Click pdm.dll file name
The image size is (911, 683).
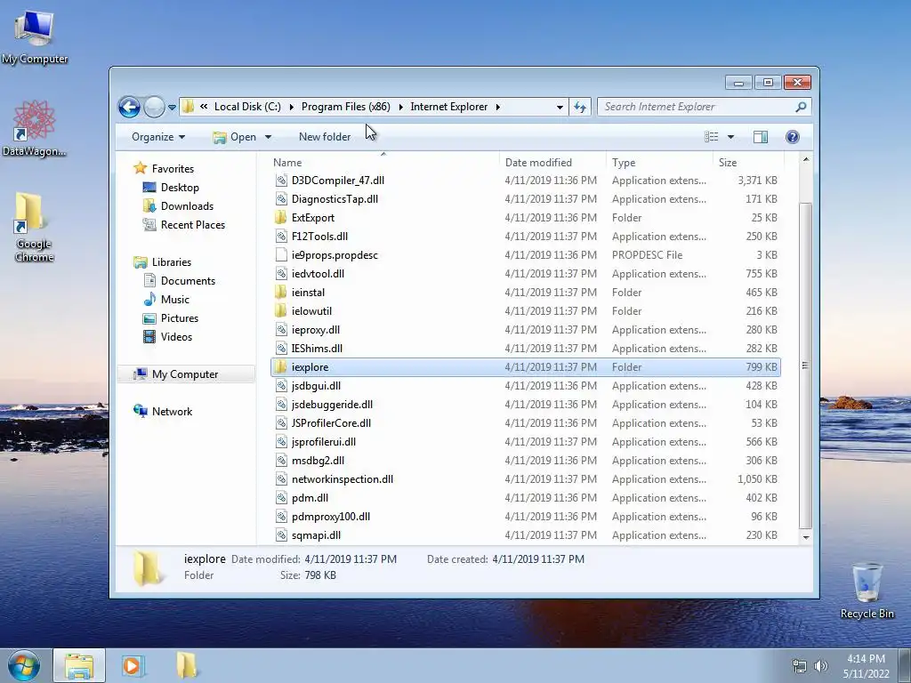pos(310,498)
